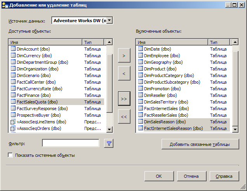Click the down arrow of the included objects scrollbar
247x191 pixels.
[235, 130]
